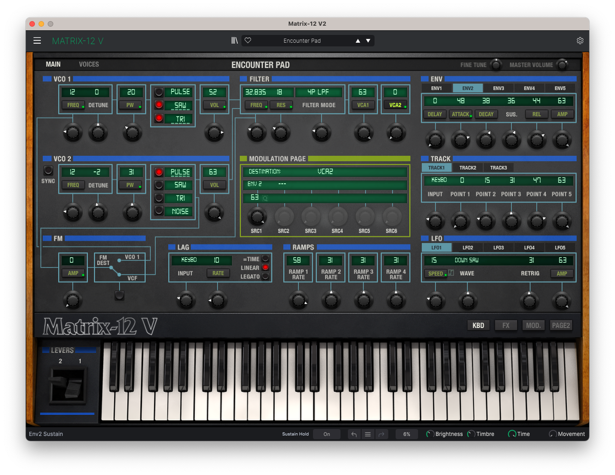Screen dimensions: 615x475
Task: Click the Track Point 3 knob
Action: click(x=511, y=221)
